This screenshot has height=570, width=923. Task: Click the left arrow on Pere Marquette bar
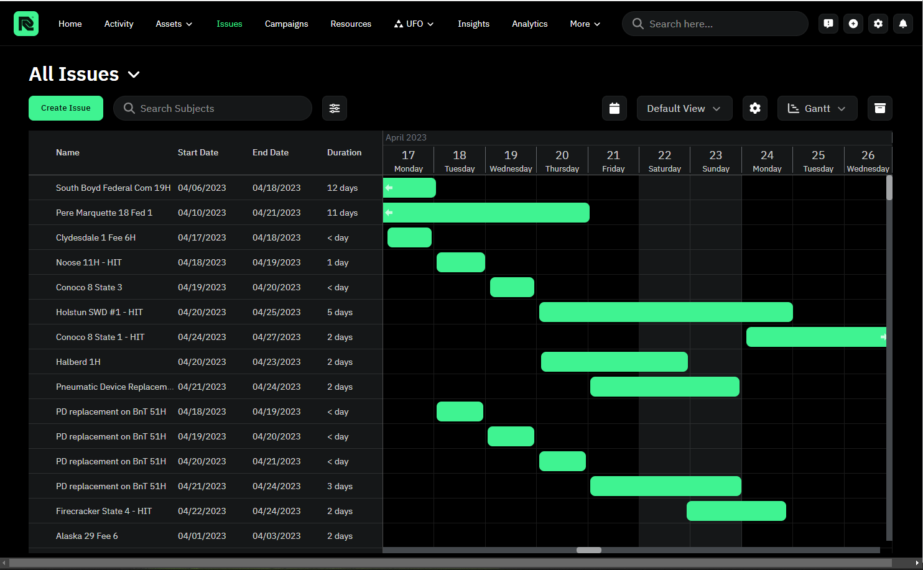[389, 213]
